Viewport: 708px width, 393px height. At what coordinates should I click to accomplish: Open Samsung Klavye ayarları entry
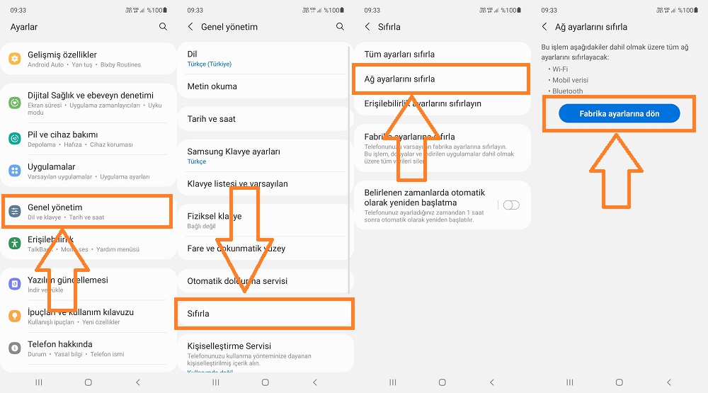pyautogui.click(x=264, y=155)
